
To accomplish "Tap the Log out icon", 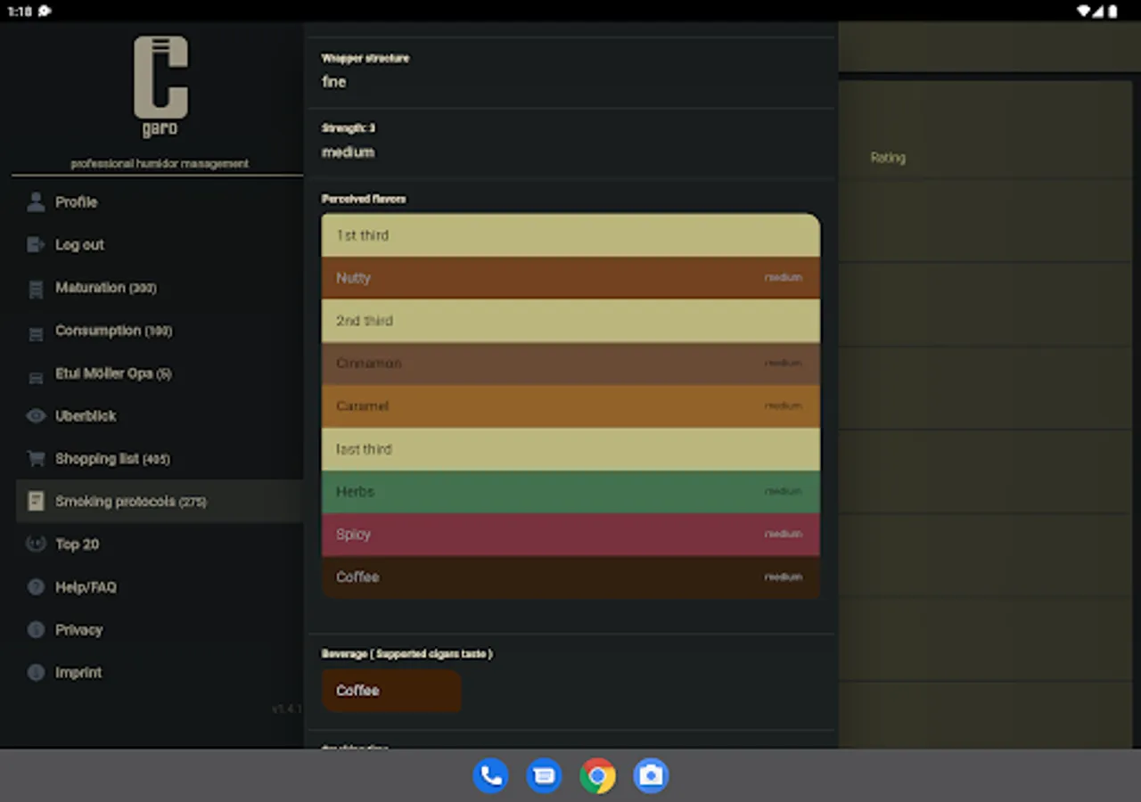I will (x=36, y=245).
